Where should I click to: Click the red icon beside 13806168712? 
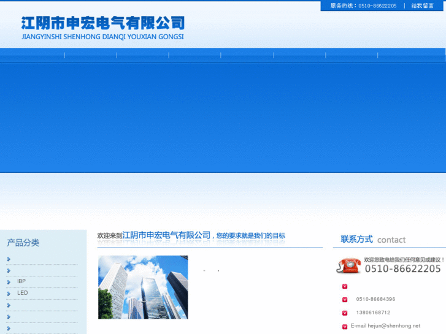(x=345, y=313)
